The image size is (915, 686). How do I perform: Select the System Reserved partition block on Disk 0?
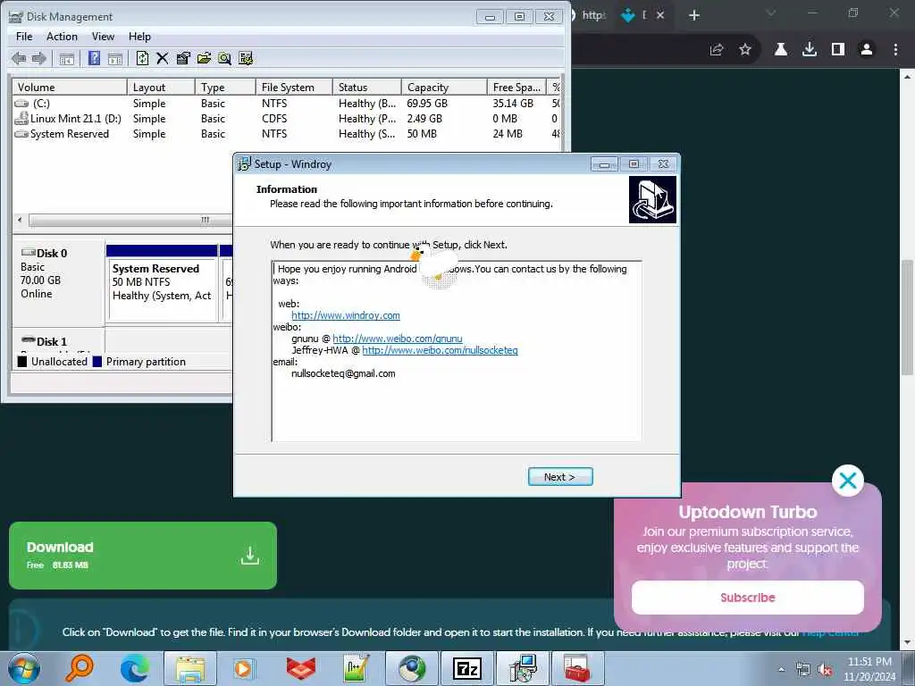162,283
